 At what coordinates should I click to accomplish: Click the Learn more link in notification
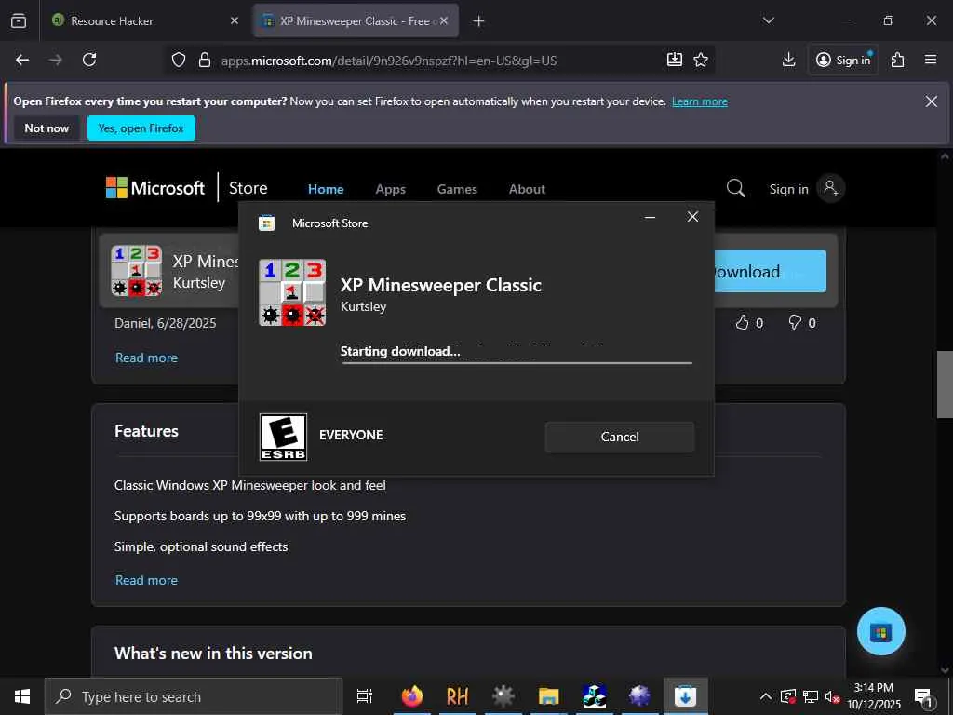700,101
